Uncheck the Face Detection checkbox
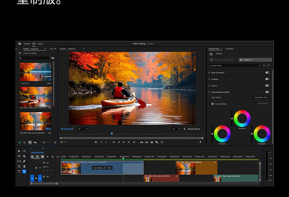Screen dimensions: 289x197 tap(213, 104)
